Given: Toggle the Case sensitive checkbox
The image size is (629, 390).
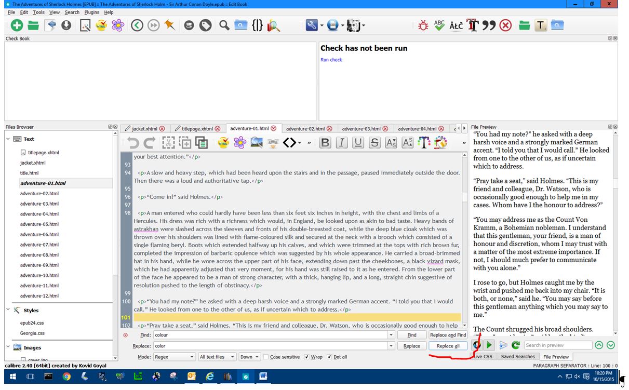Looking at the screenshot, I should (266, 357).
